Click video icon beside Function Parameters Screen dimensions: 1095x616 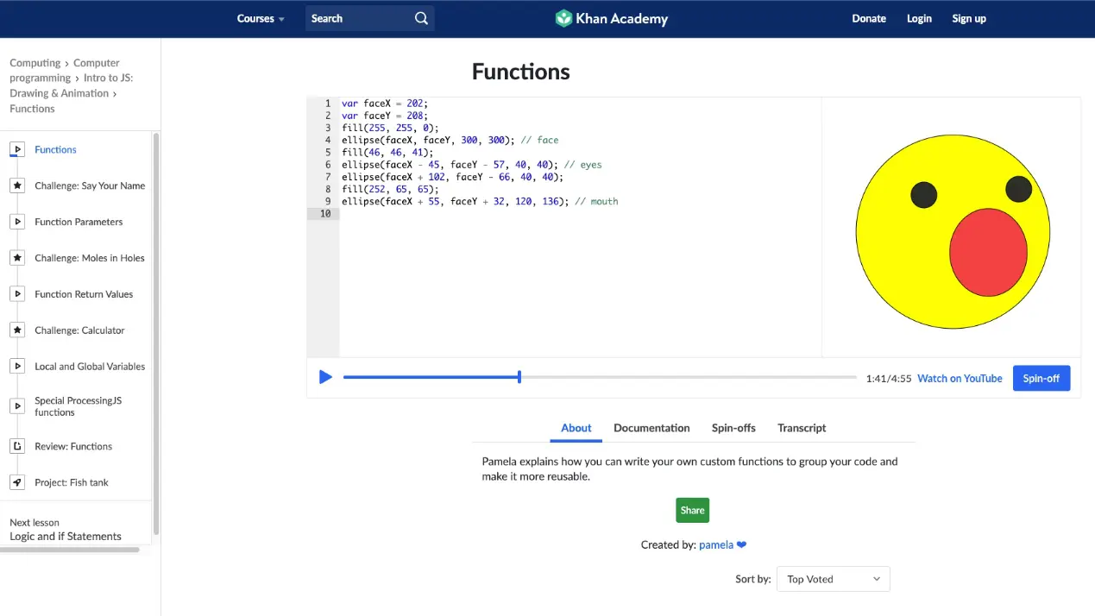click(x=17, y=222)
